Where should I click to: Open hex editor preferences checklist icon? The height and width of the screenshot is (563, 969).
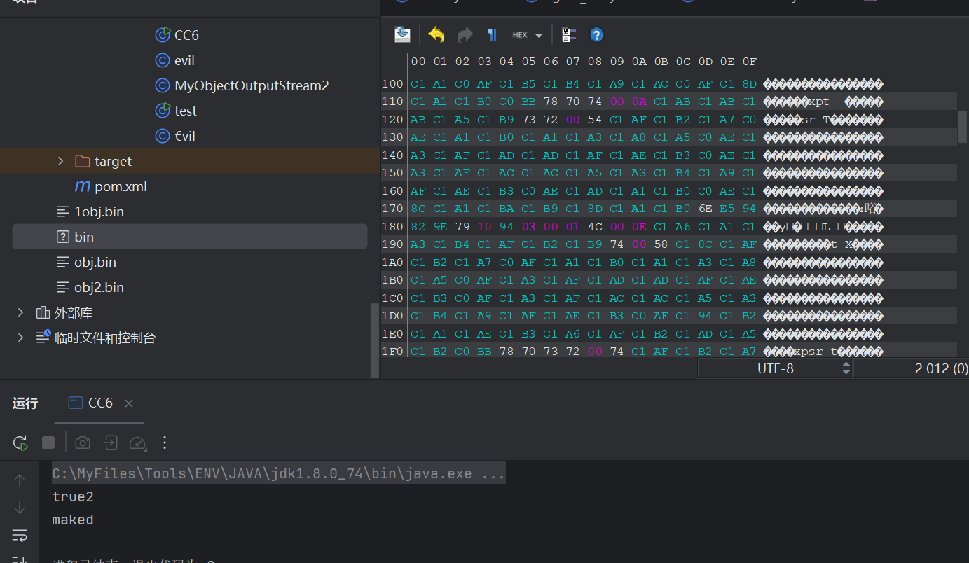569,34
